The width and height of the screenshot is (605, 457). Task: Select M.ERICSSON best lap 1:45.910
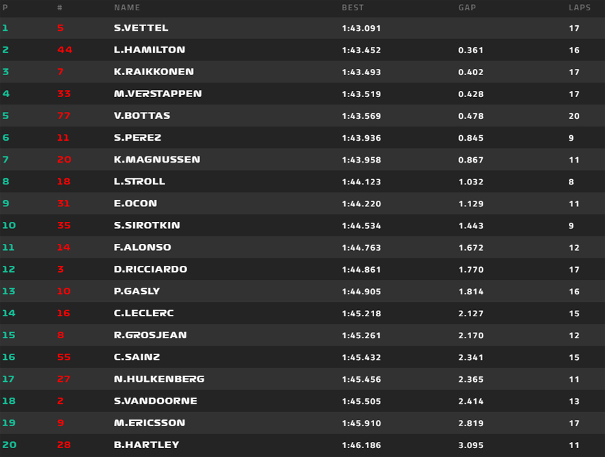coord(361,423)
